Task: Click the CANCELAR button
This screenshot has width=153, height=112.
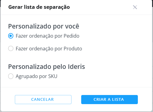Action: (x=43, y=100)
